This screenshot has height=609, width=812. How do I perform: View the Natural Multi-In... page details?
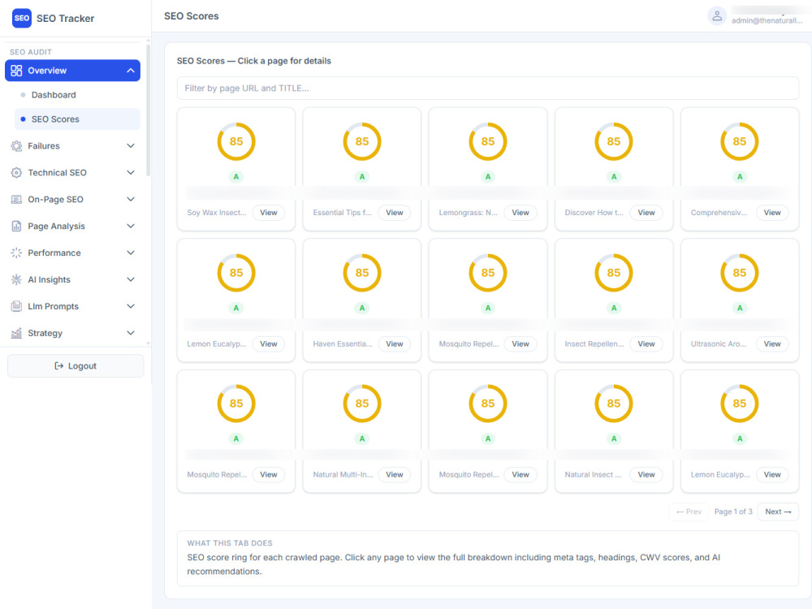point(394,475)
